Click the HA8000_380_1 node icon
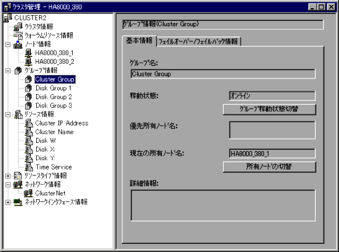The width and height of the screenshot is (339, 252). [x=29, y=53]
